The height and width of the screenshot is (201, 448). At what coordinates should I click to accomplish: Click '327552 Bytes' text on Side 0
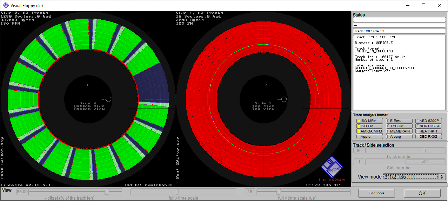(17, 20)
